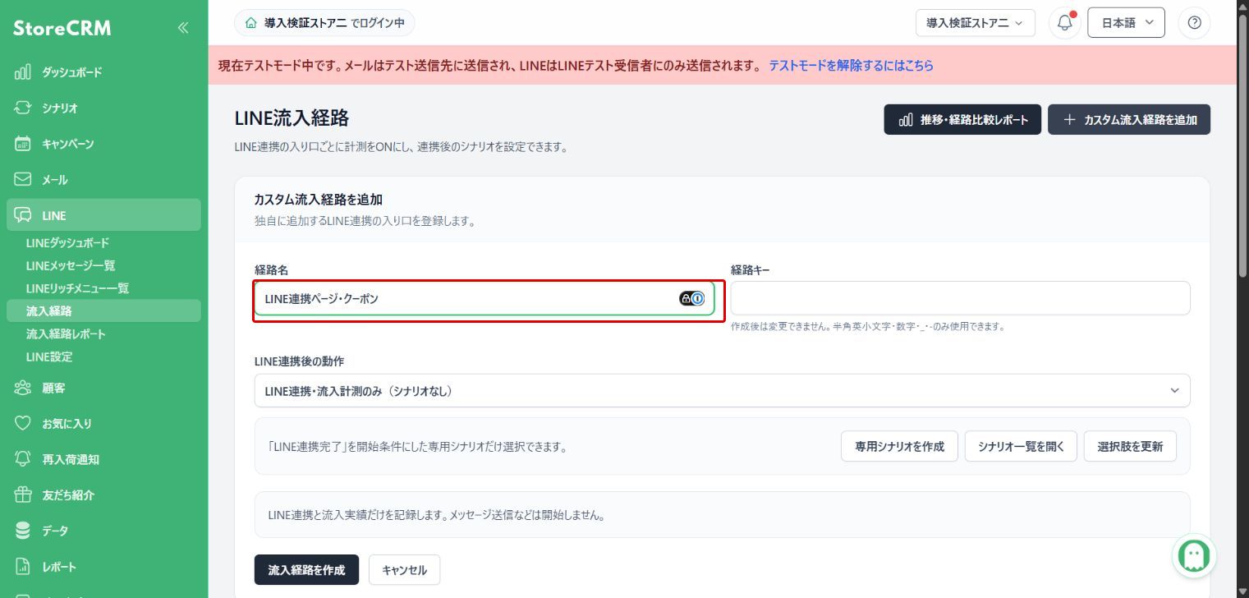Click the メール envelope icon
Image resolution: width=1249 pixels, height=598 pixels.
click(23, 179)
